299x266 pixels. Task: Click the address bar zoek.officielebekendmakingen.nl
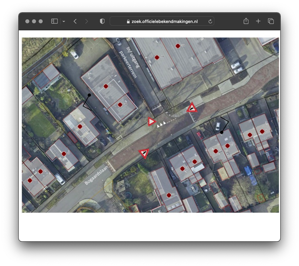coord(162,21)
